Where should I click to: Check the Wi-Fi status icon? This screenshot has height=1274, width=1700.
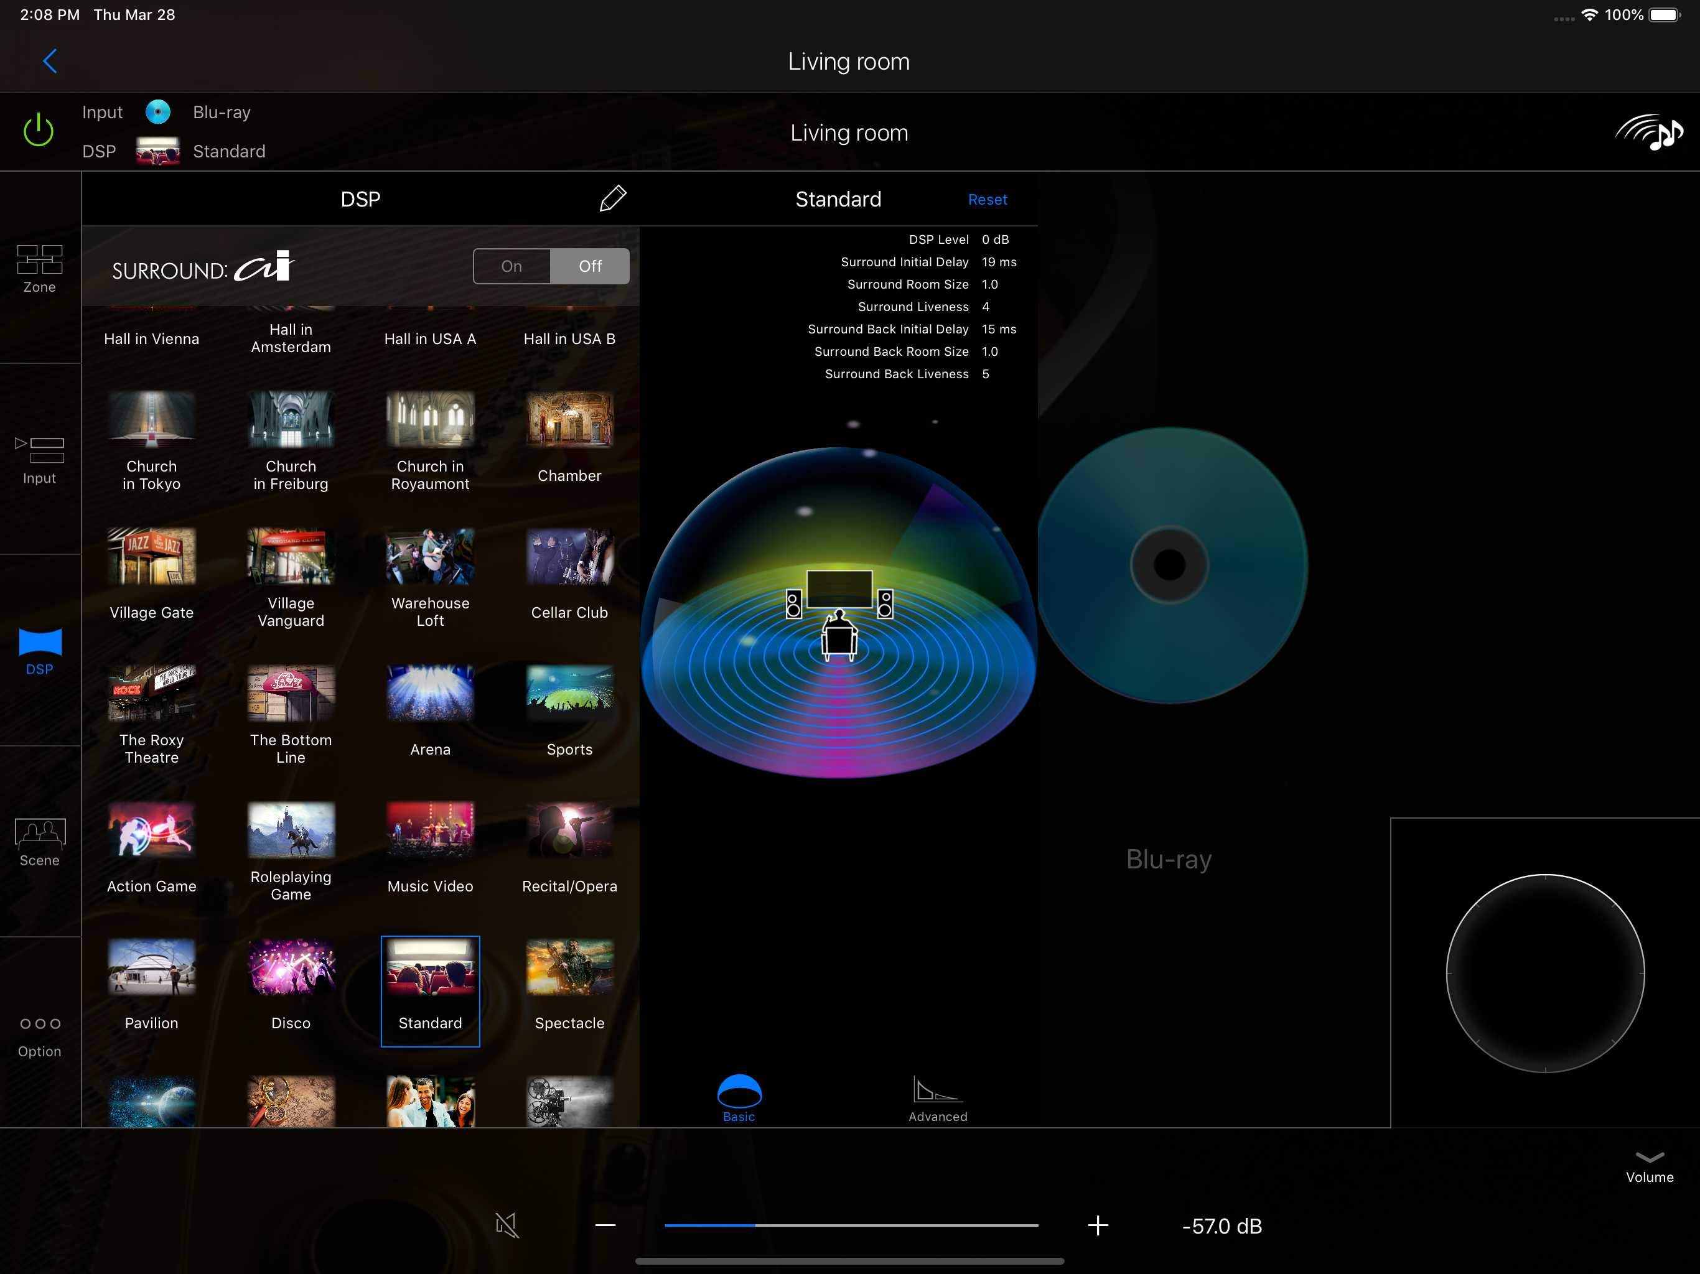1589,14
